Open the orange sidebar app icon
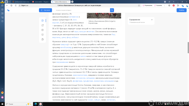 tap(2, 93)
